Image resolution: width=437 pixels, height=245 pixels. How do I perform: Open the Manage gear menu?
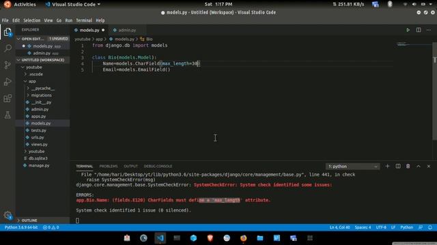point(8,215)
